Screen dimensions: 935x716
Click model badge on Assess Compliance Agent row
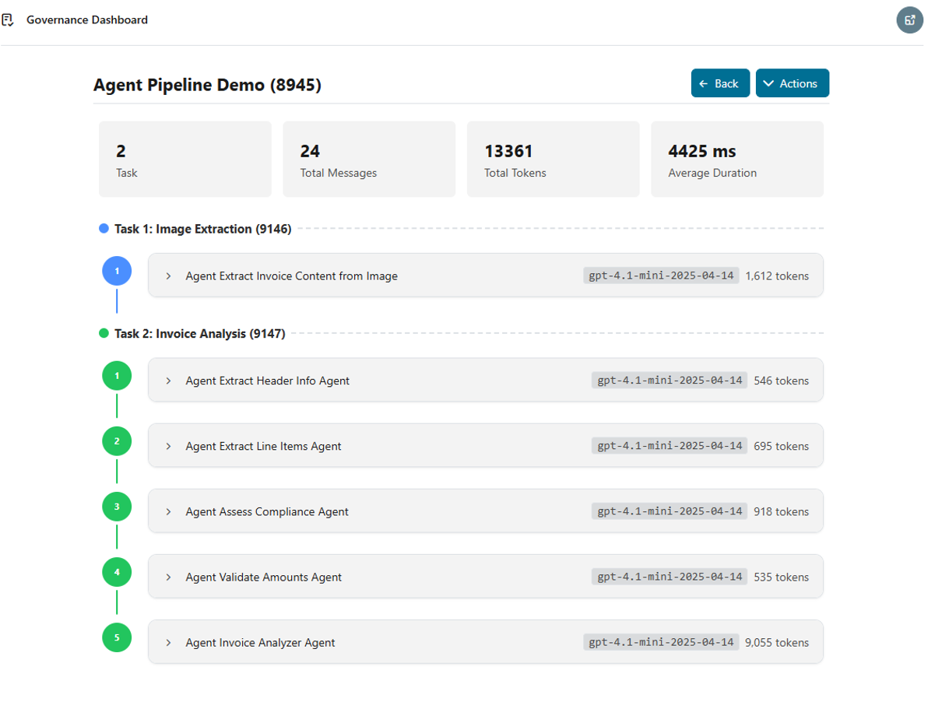(670, 511)
